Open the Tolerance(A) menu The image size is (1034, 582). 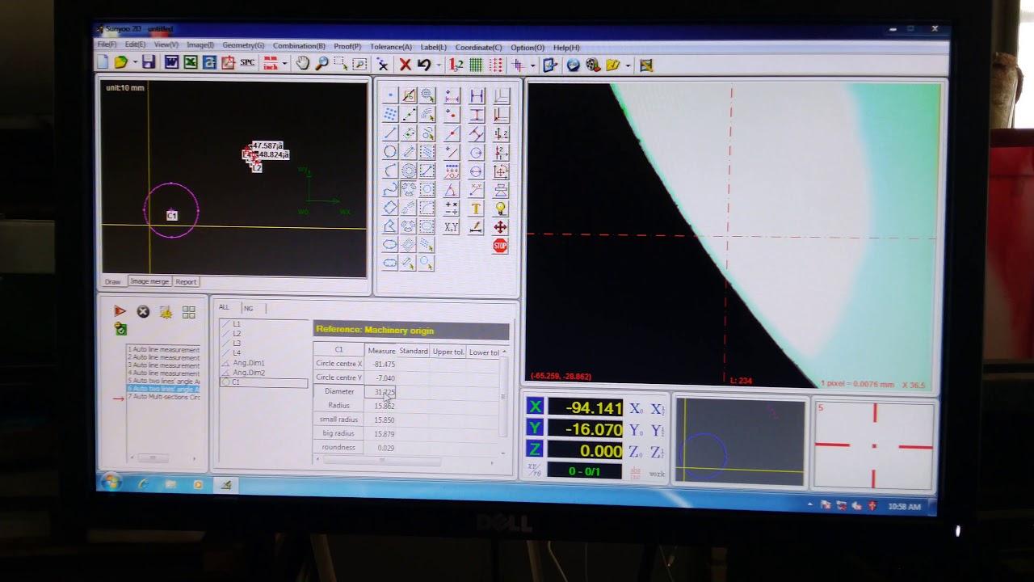click(391, 47)
